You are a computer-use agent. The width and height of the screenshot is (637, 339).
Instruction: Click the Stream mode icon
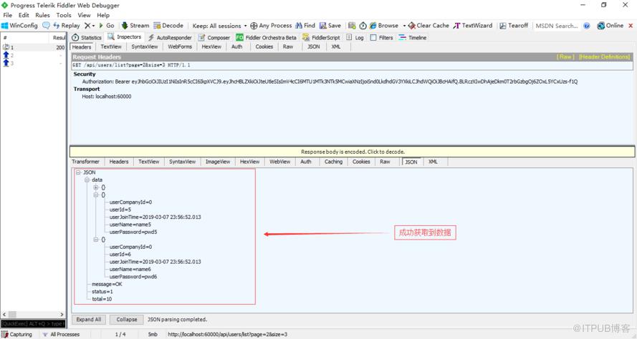(x=125, y=26)
